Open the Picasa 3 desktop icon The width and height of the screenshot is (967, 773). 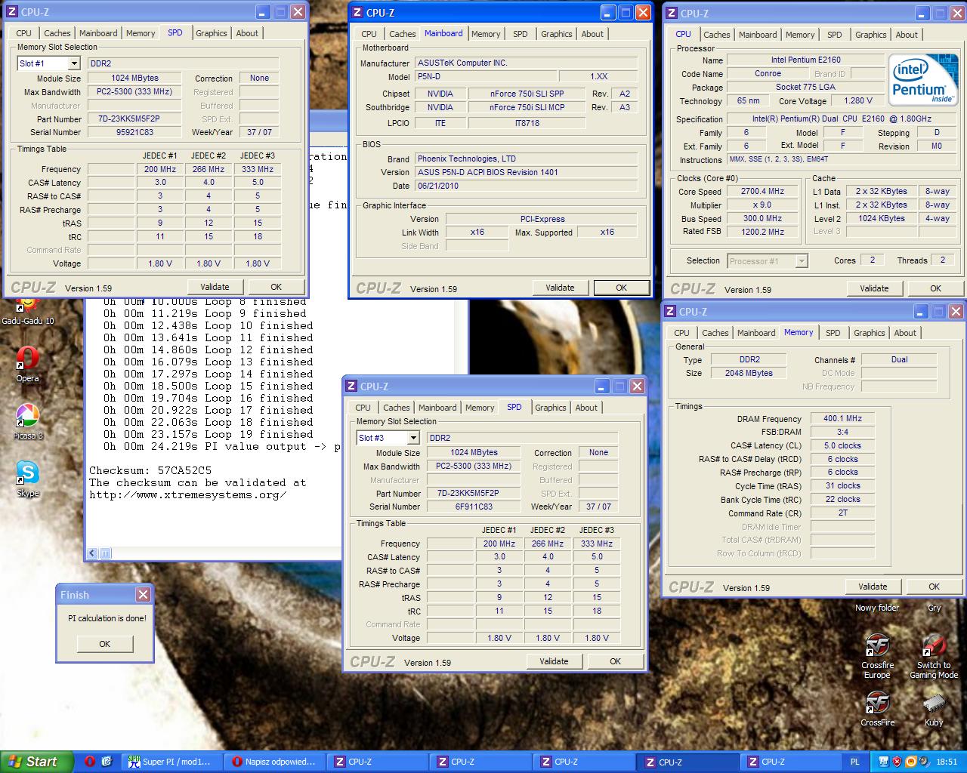(x=27, y=417)
